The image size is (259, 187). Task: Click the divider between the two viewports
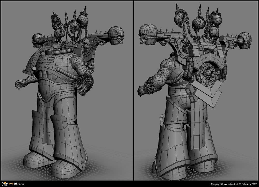tap(133, 91)
